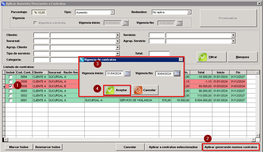Open the Redondeo dropdown showing No aplica
This screenshot has width=263, height=152.
point(189,12)
